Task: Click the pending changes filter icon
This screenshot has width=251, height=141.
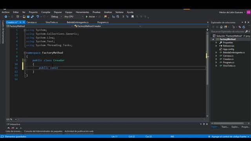Action: click(234, 27)
